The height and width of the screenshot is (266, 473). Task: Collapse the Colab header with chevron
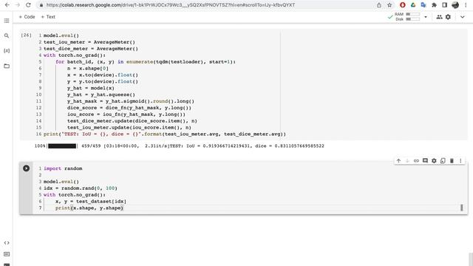462,17
